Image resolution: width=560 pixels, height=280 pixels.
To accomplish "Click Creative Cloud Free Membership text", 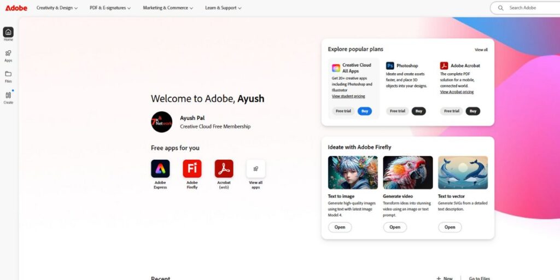I will click(215, 126).
